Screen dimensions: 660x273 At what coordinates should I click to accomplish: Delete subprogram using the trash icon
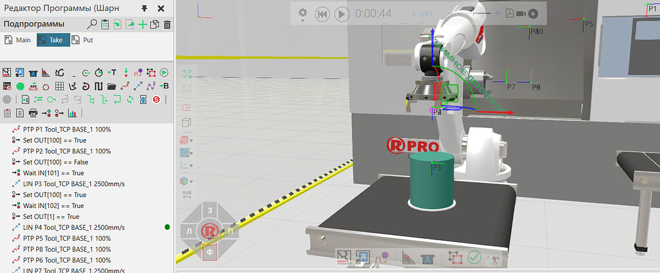(167, 24)
